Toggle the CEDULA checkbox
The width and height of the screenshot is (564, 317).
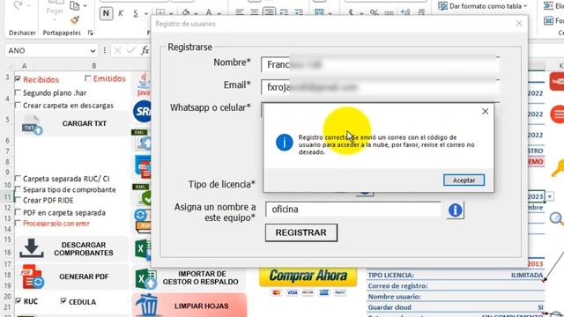(63, 301)
